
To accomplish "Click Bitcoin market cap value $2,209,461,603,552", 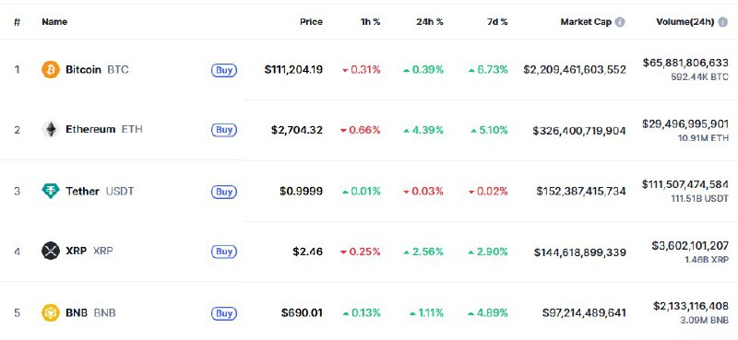I will [575, 70].
